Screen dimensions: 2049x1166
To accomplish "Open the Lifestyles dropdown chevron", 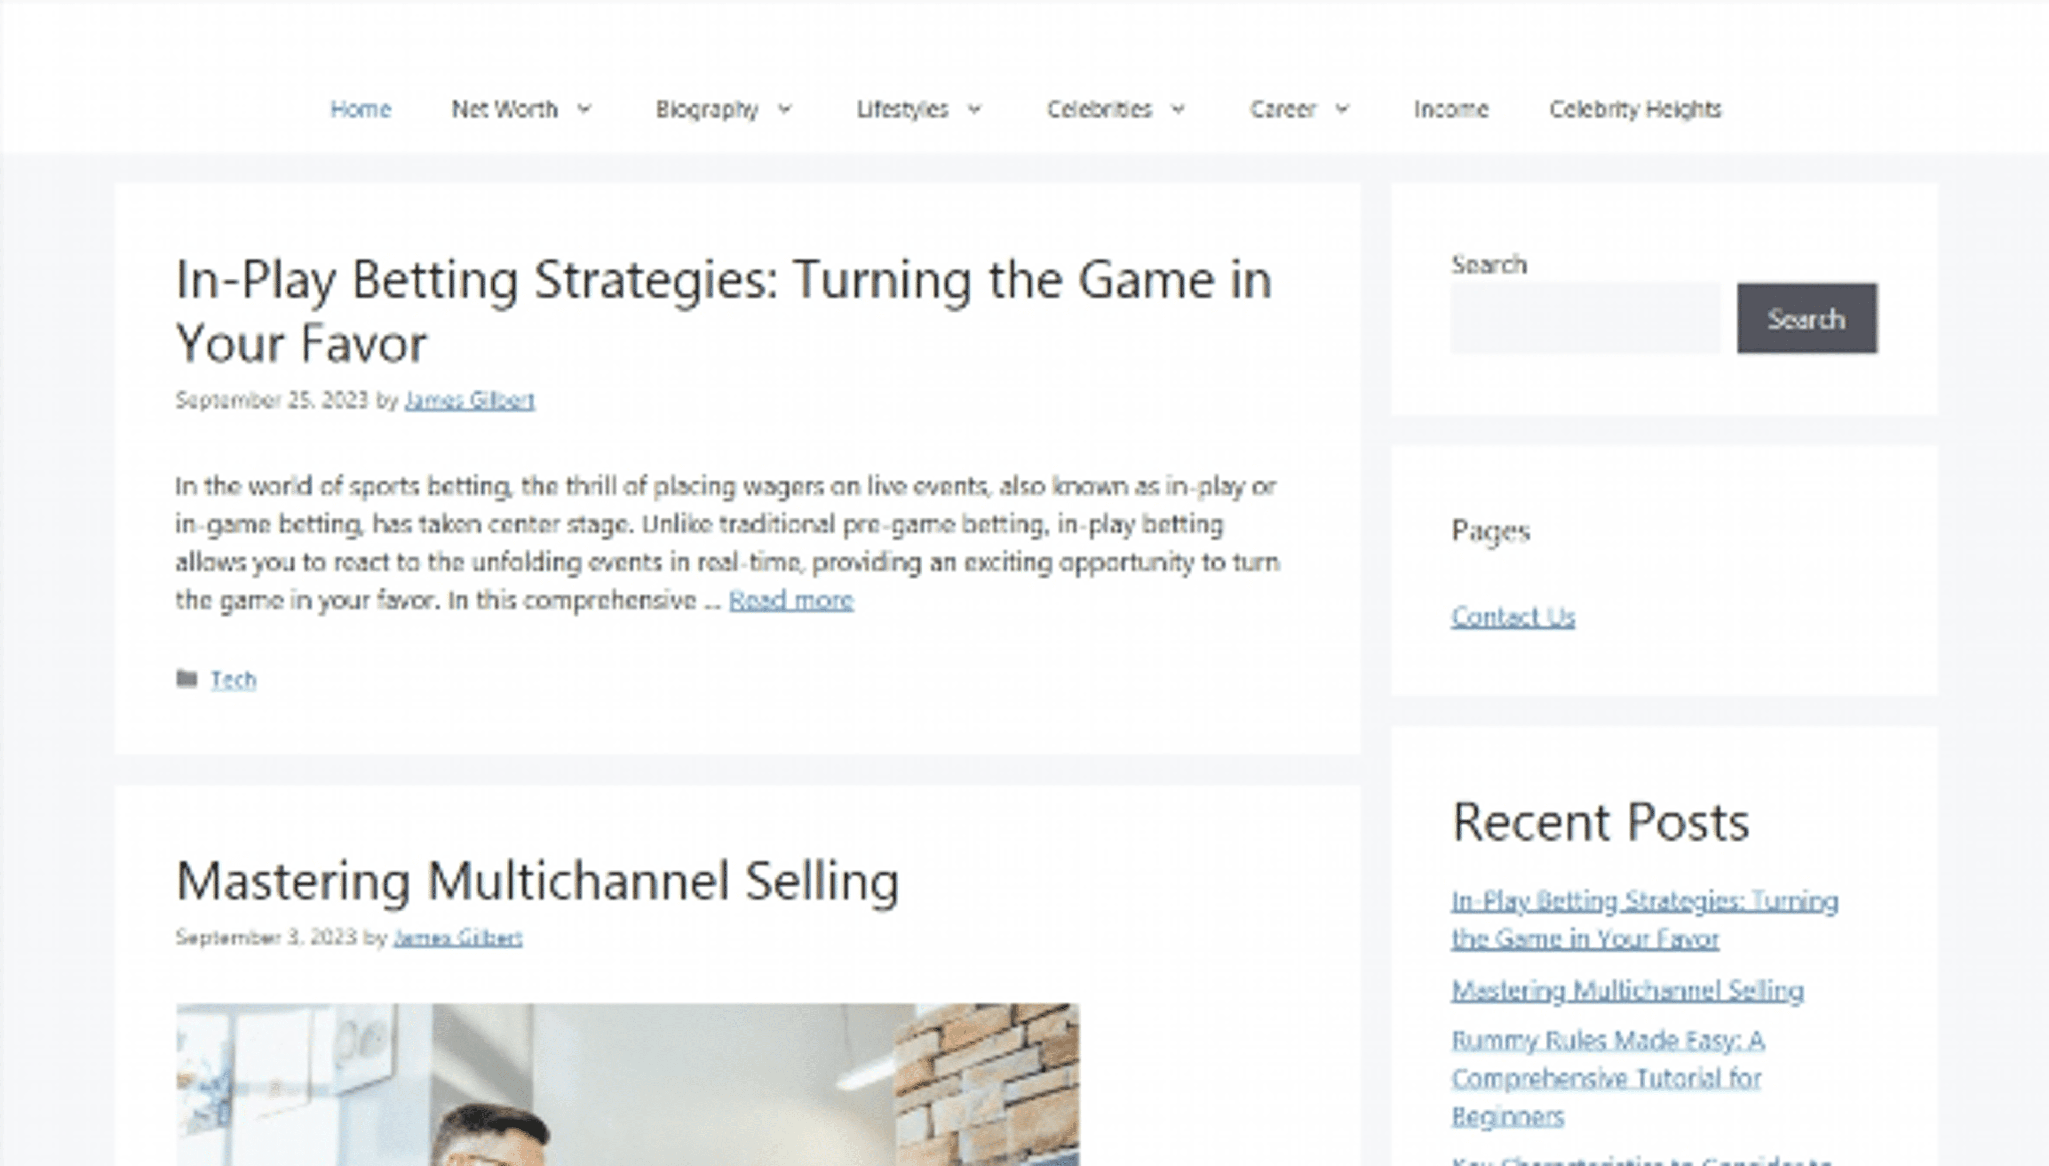I will [x=975, y=109].
